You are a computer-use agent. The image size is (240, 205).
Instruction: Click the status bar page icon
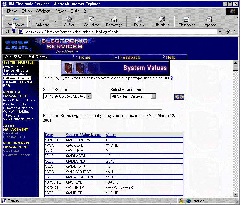[x=4, y=201]
